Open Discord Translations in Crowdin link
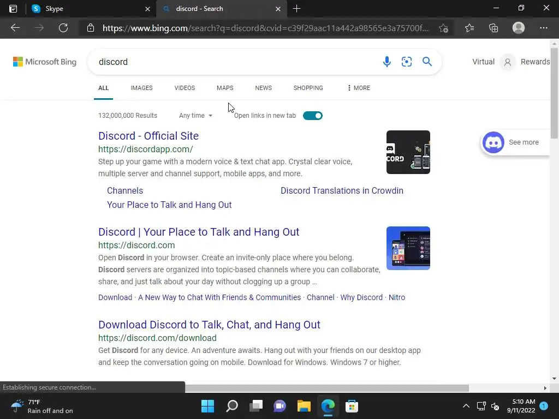The image size is (559, 419). click(342, 190)
